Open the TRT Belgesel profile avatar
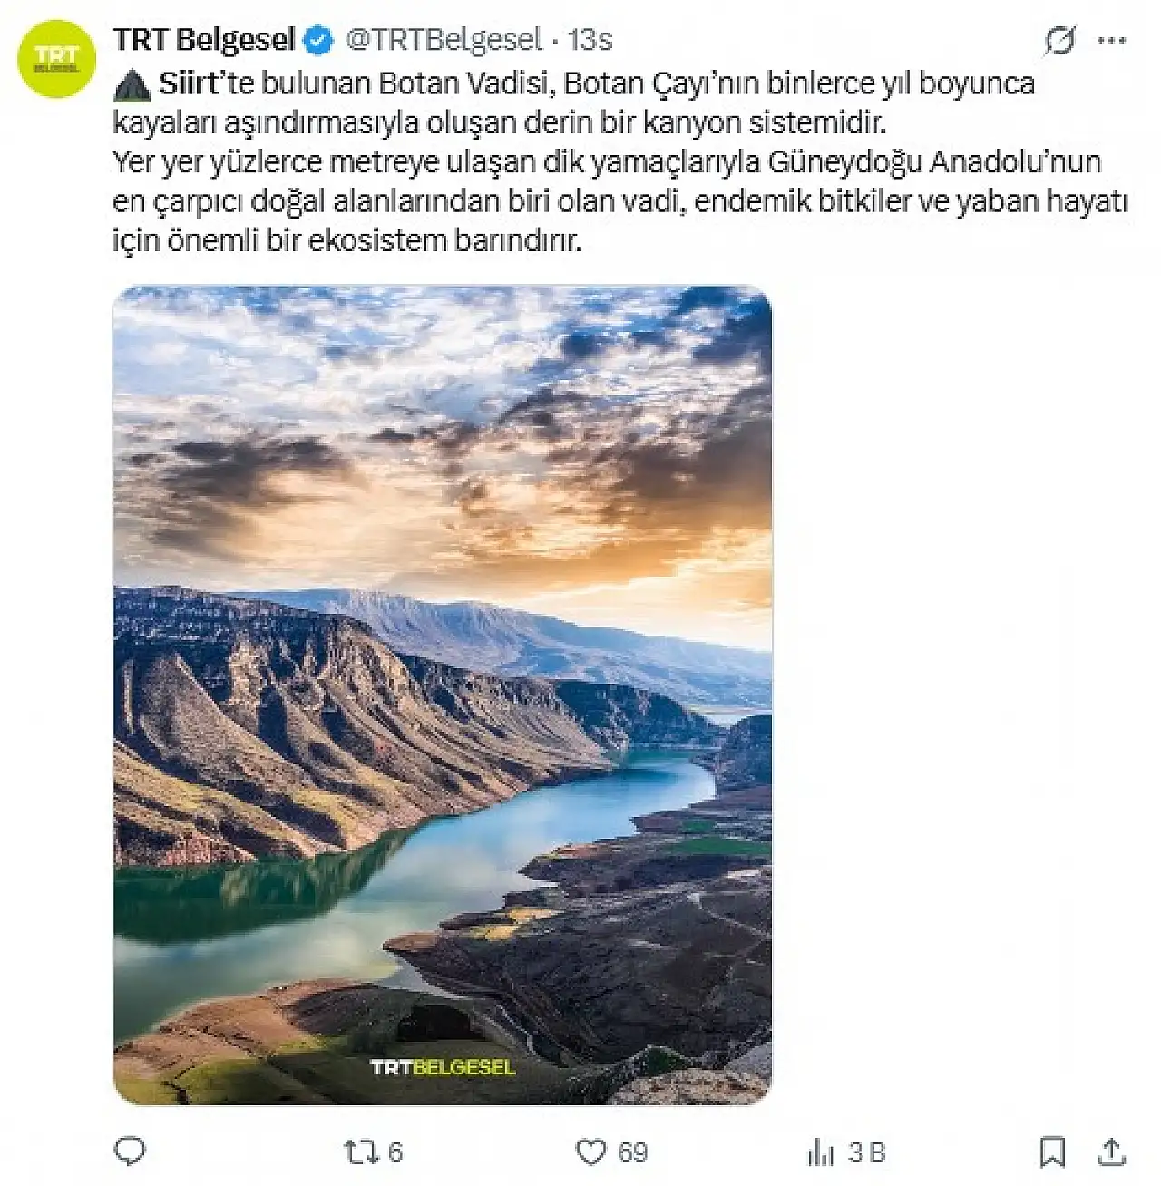1161x1186 pixels. 57,59
